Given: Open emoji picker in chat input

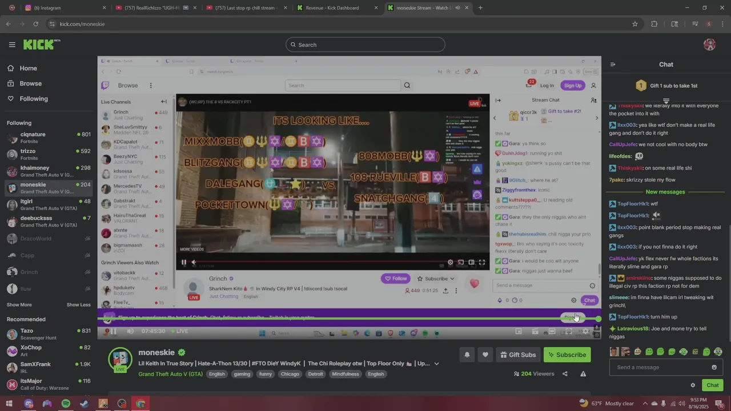Looking at the screenshot, I should (714, 367).
